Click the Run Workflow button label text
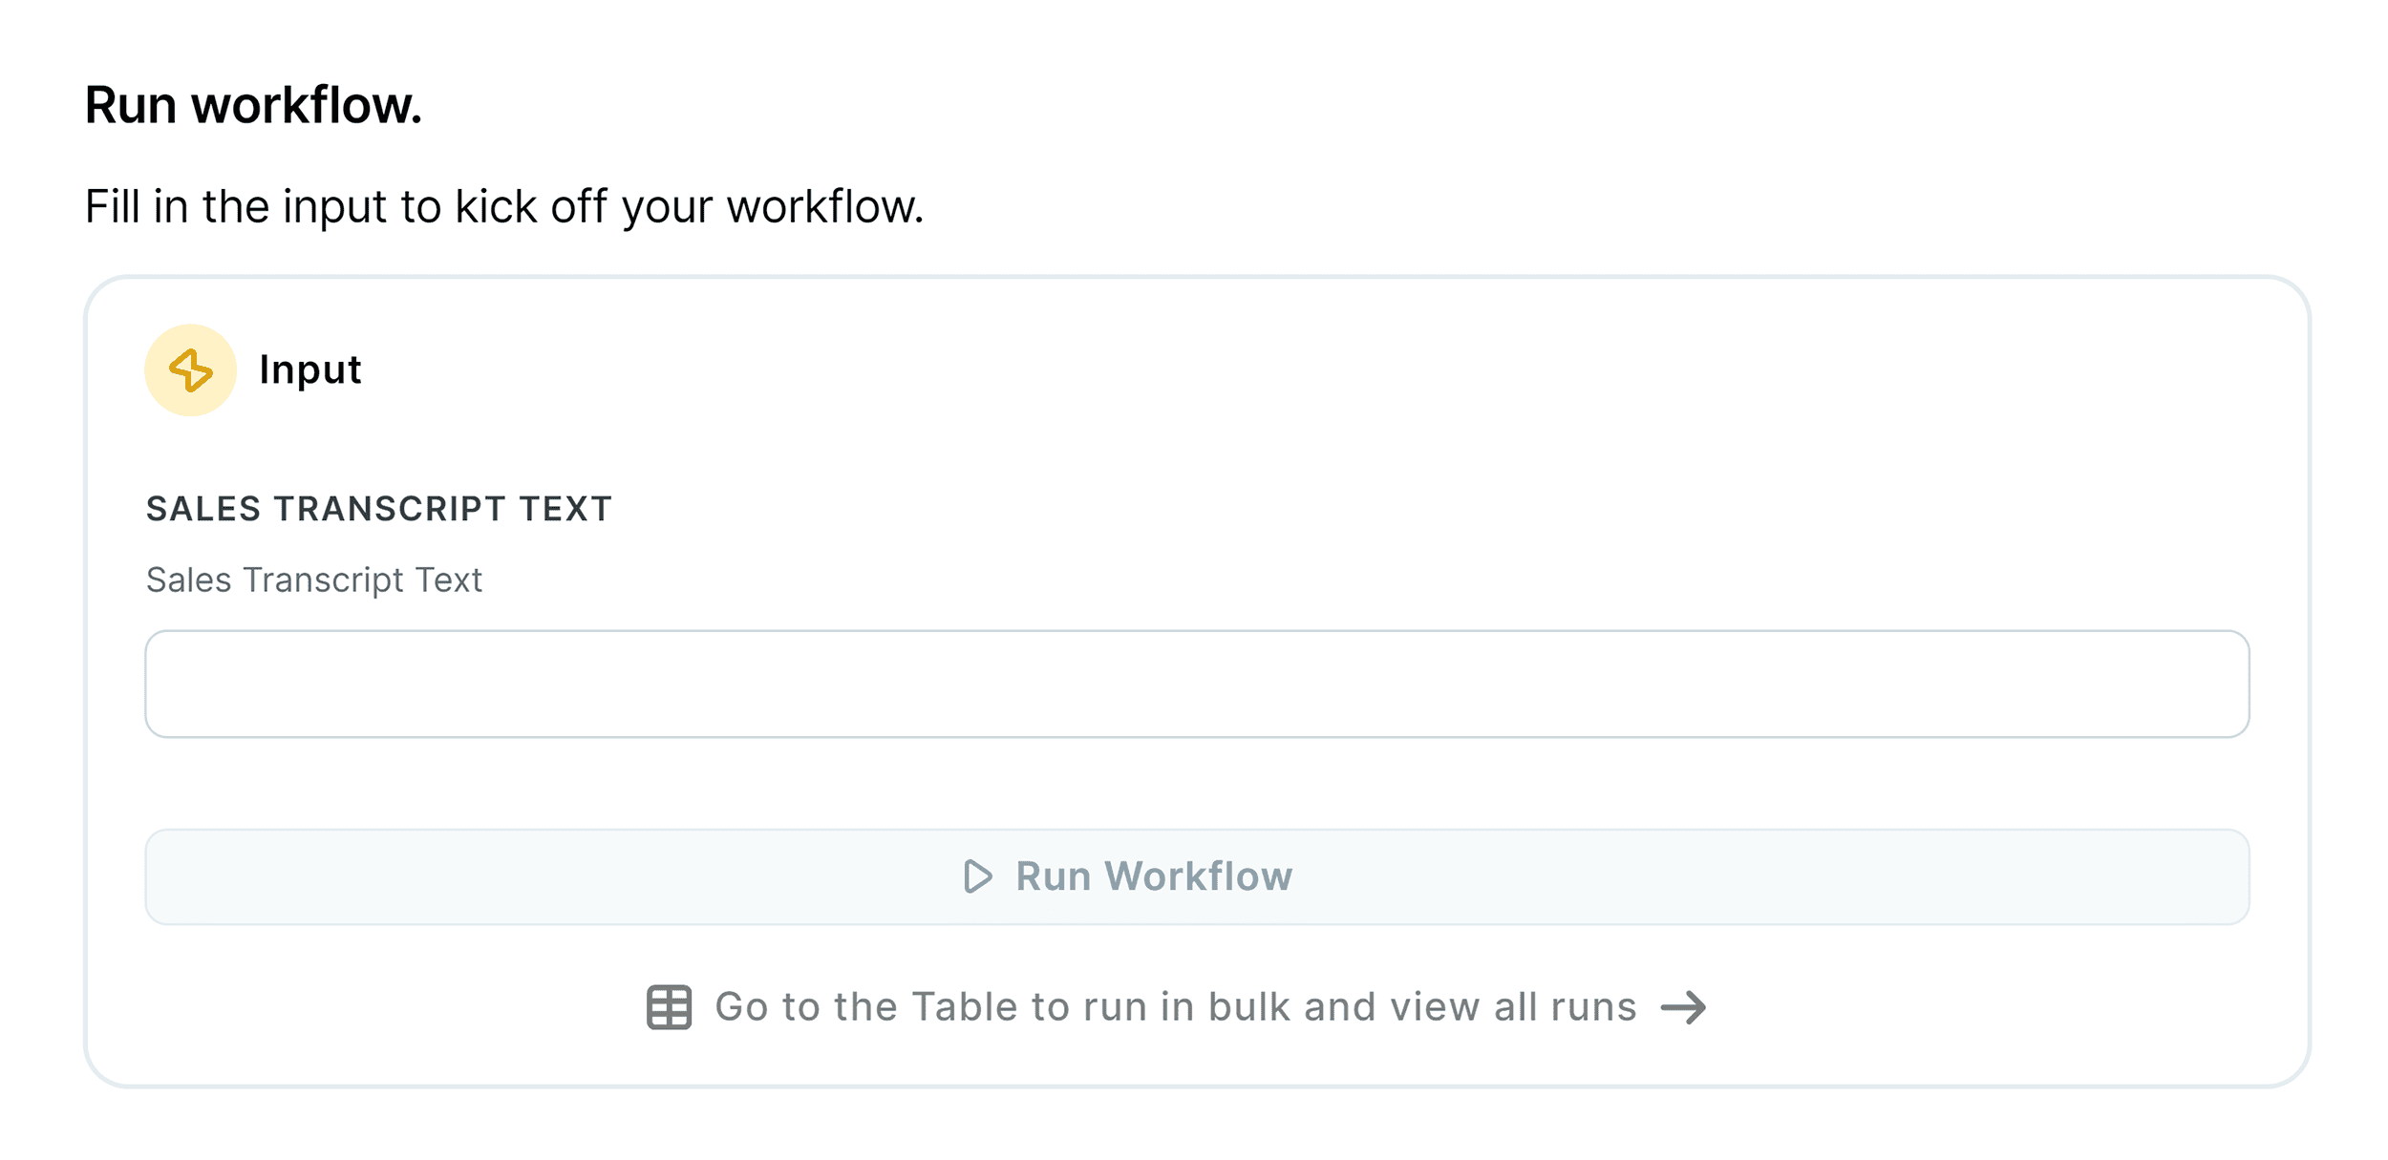The width and height of the screenshot is (2388, 1160). [x=1154, y=875]
